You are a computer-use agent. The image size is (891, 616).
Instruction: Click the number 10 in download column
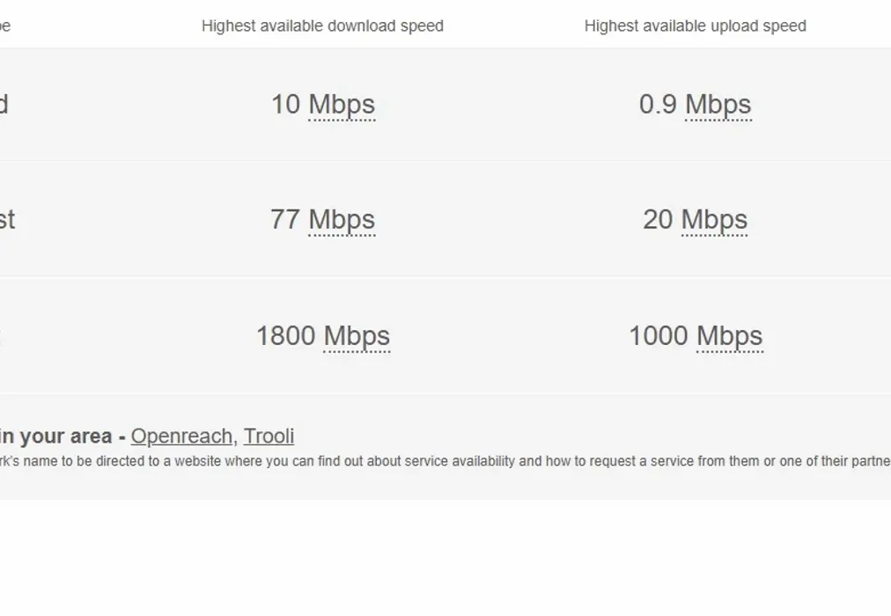(x=285, y=105)
